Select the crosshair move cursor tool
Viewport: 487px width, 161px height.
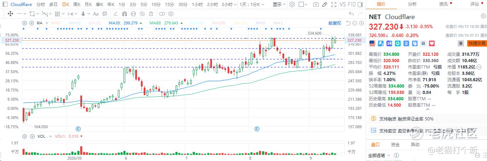(10, 14)
